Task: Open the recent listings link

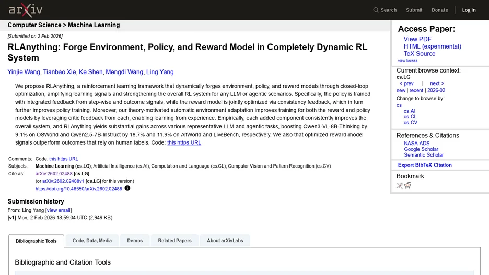Action: pos(416,90)
